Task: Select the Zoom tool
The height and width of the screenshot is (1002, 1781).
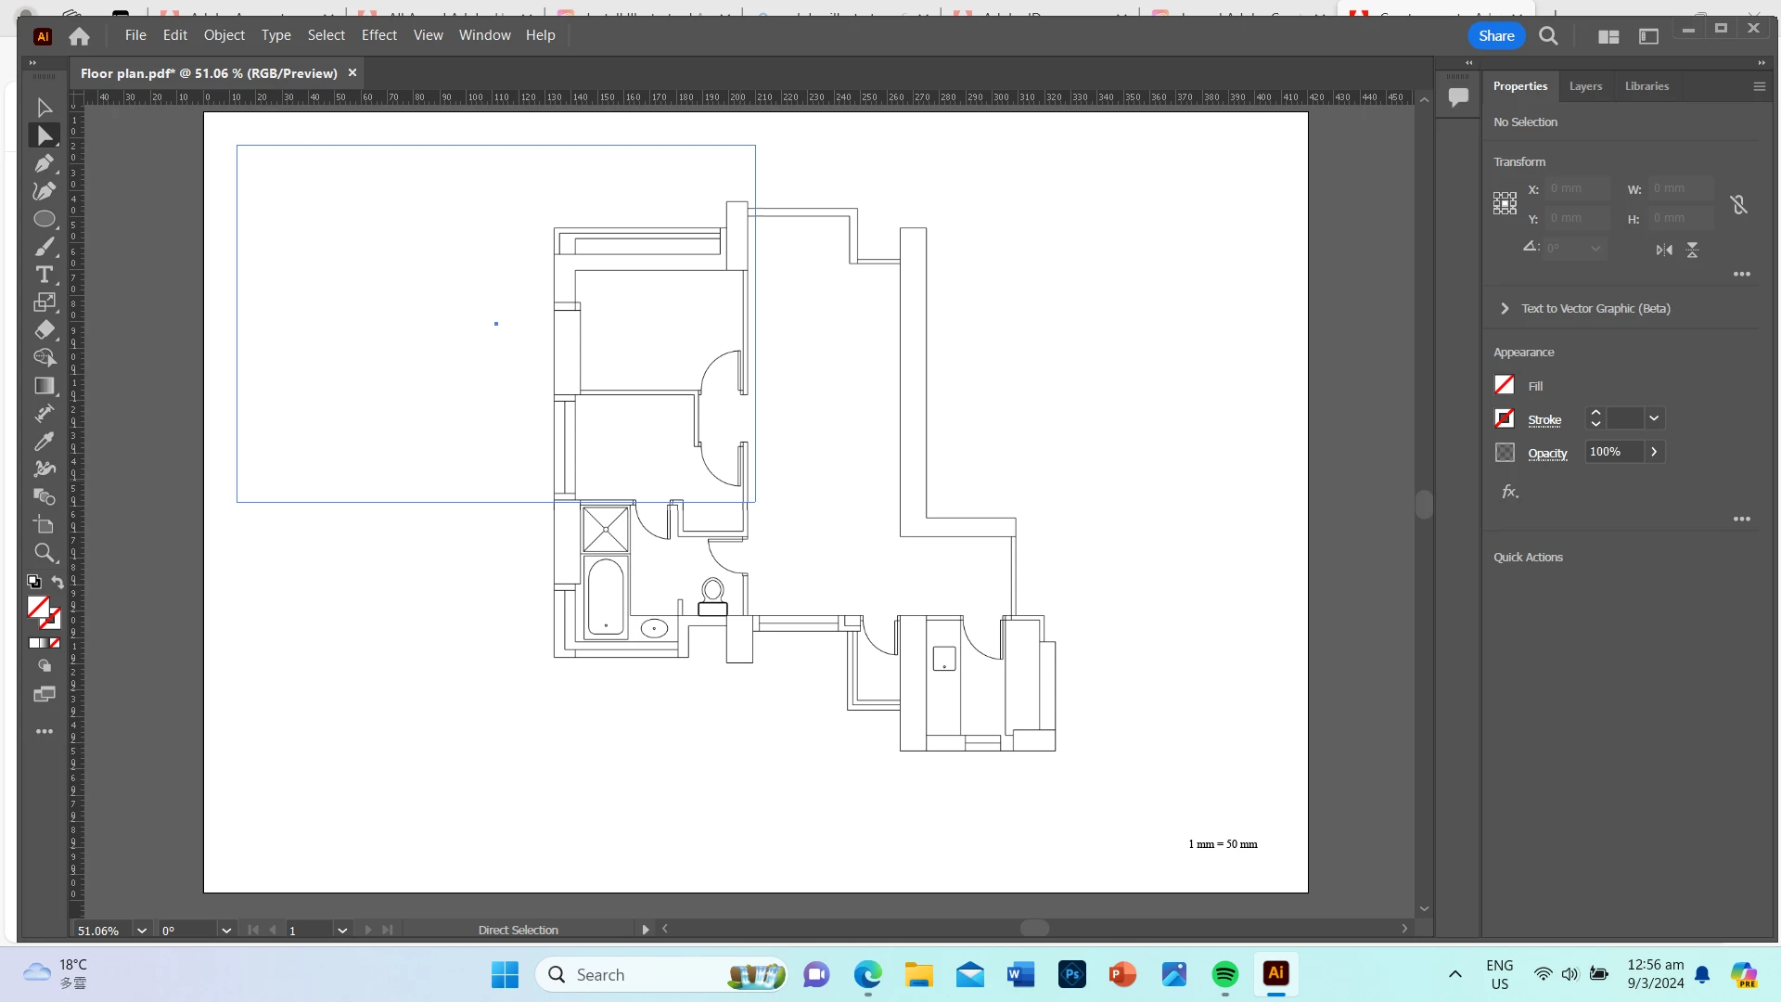Action: pos(44,554)
